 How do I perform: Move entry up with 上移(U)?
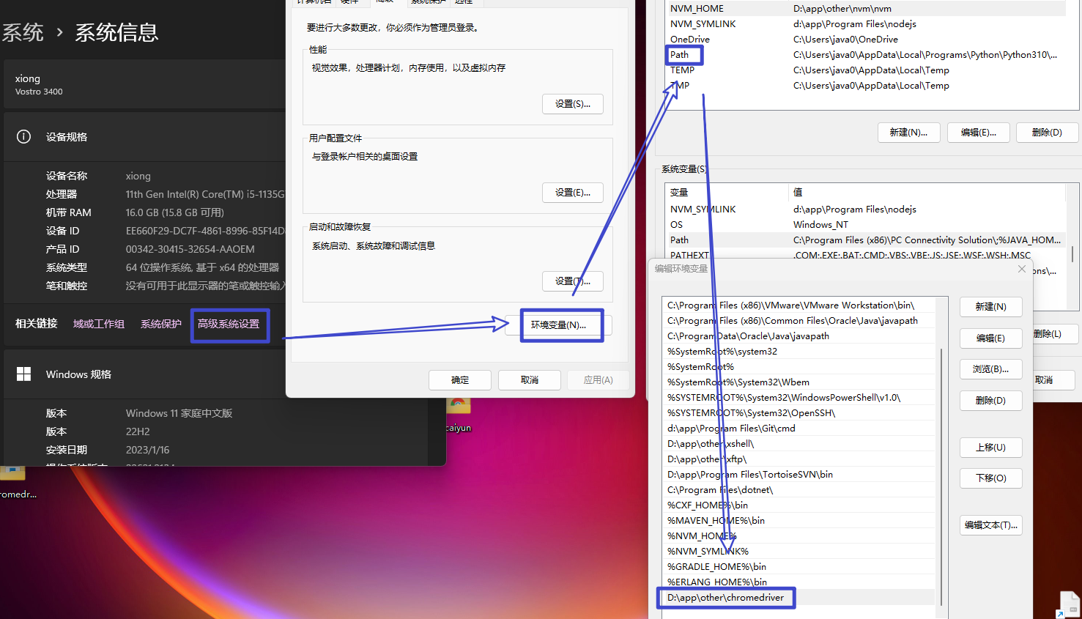990,448
